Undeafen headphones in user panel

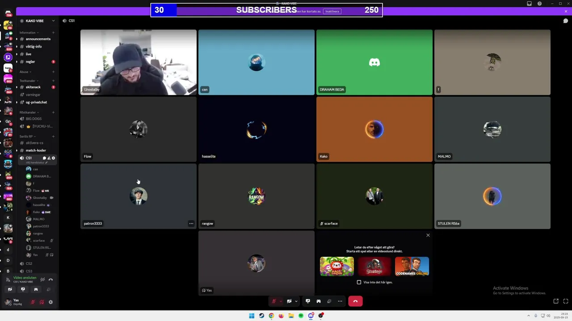42,302
